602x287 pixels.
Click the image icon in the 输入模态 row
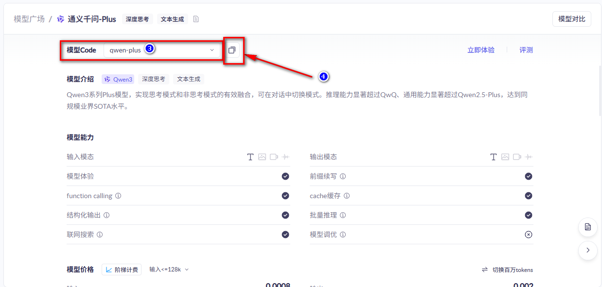coord(262,157)
